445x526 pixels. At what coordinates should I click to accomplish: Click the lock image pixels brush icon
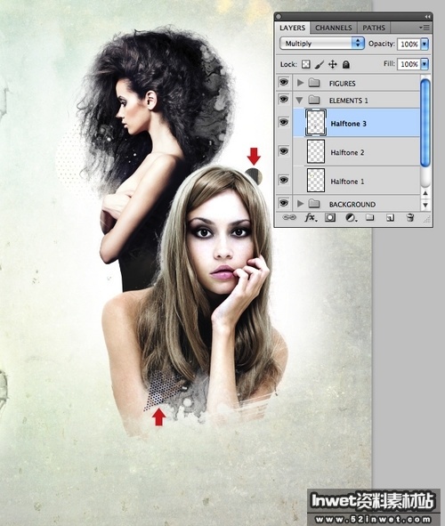(x=320, y=64)
